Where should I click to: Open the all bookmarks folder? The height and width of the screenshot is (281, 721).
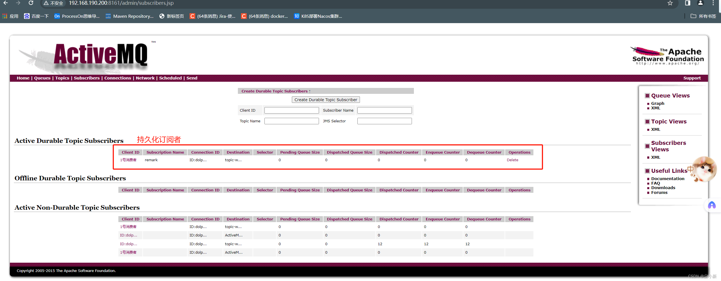[x=703, y=16]
